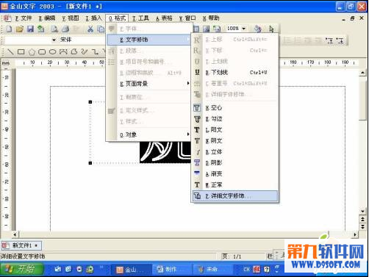Select the ellipse drawing tool
Image resolution: width=369 pixels, height=277 pixels.
(x=52, y=51)
